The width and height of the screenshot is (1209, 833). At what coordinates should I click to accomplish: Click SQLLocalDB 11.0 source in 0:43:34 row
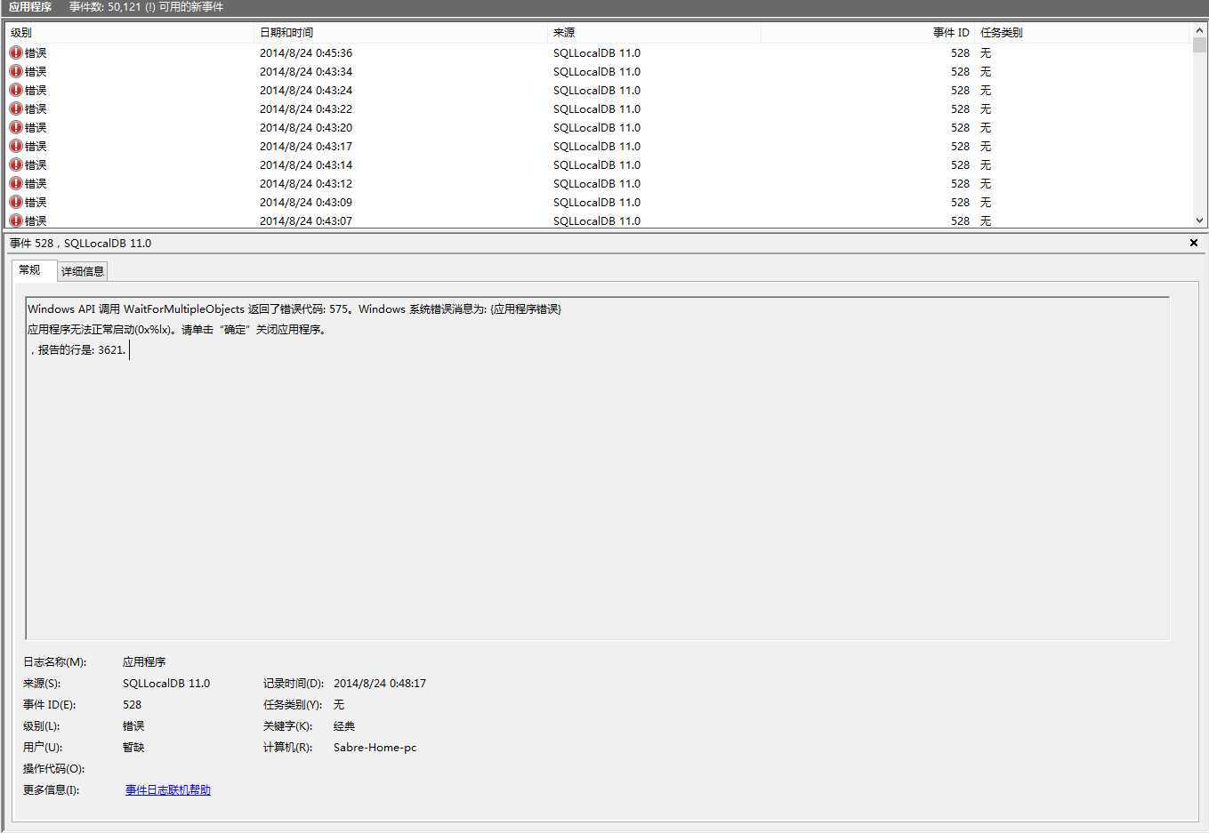pos(597,71)
